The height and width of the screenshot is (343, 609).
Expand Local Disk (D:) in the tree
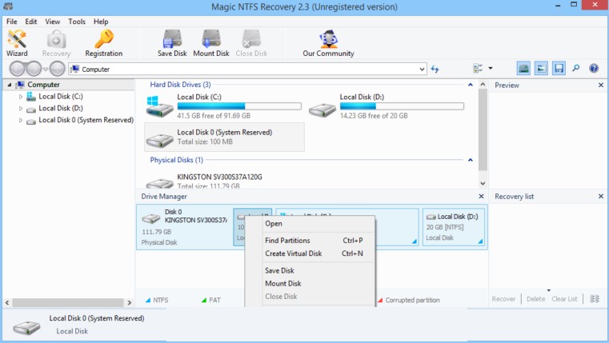click(21, 109)
